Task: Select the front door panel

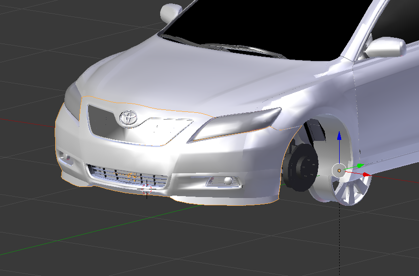Action: (388, 107)
